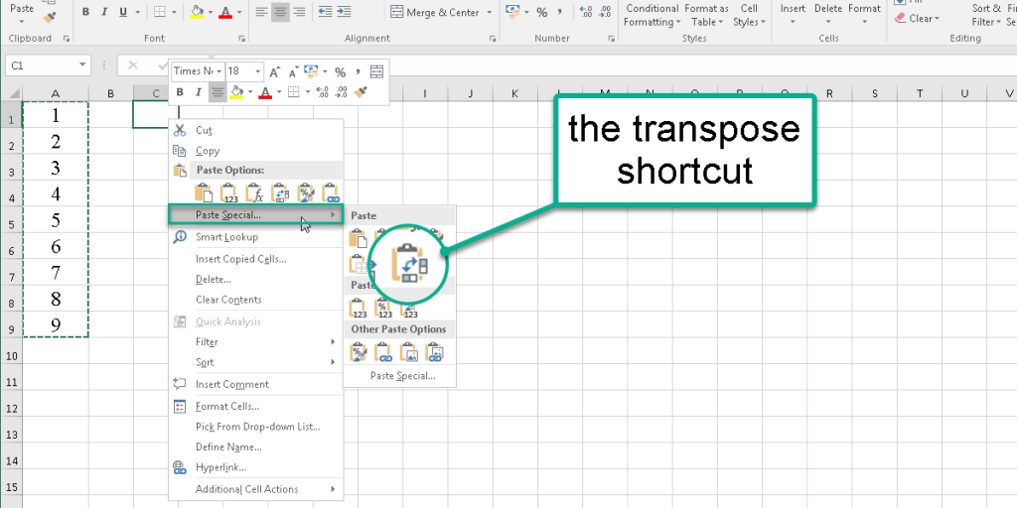Screen dimensions: 1017x508
Task: Click Decrease Decimal in the ribbon Number group
Action: point(605,12)
